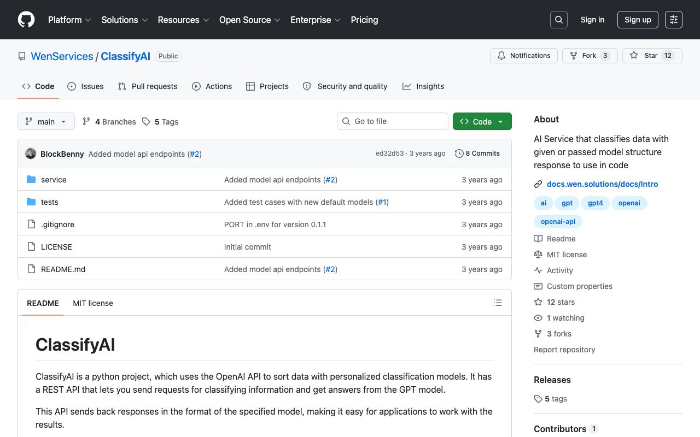The image size is (700, 437).
Task: Click the tag icon beside 5 tags in Releases
Action: 538,399
